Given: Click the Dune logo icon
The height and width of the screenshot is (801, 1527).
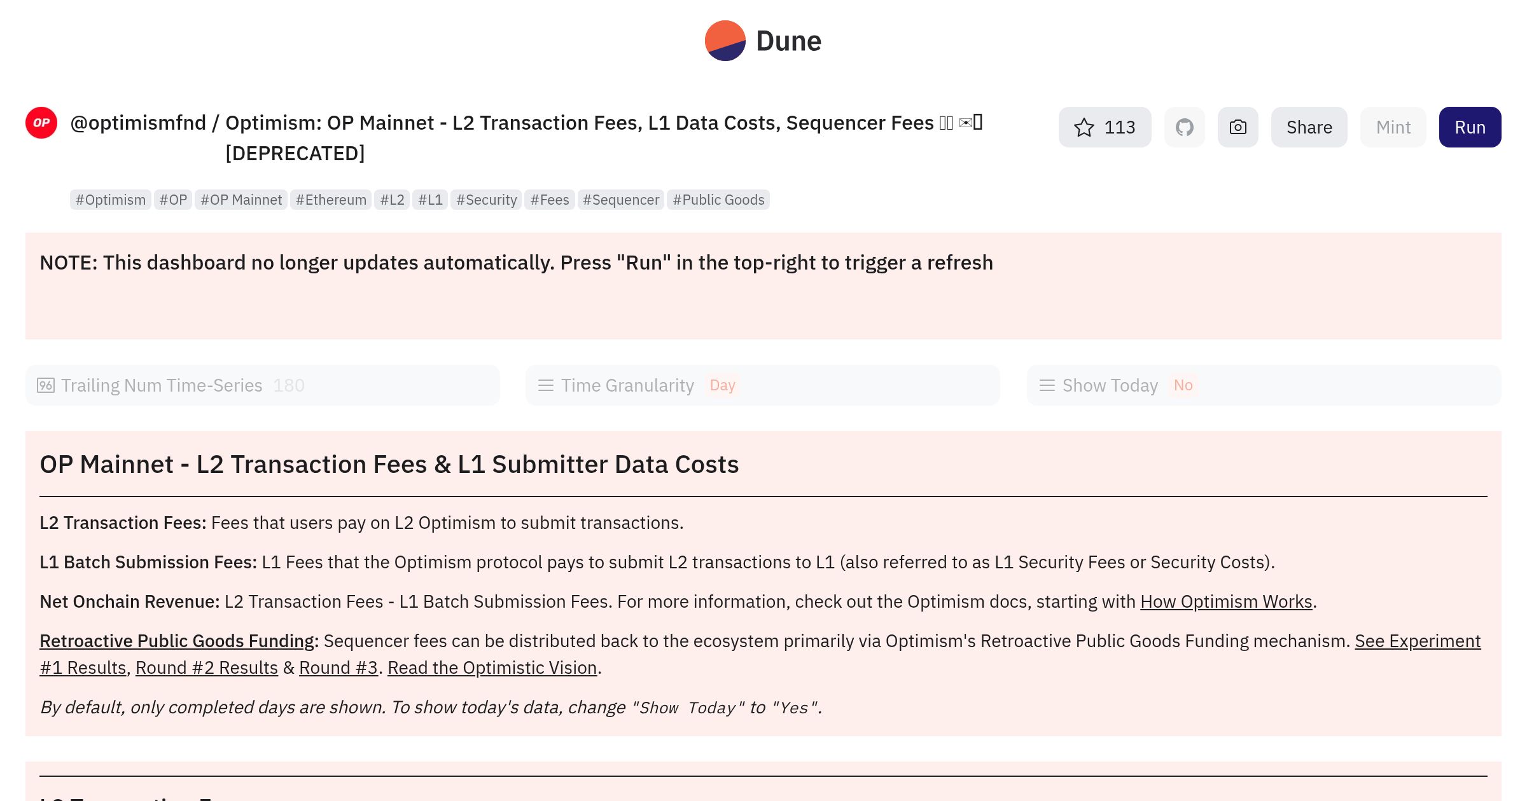Looking at the screenshot, I should click(x=725, y=41).
